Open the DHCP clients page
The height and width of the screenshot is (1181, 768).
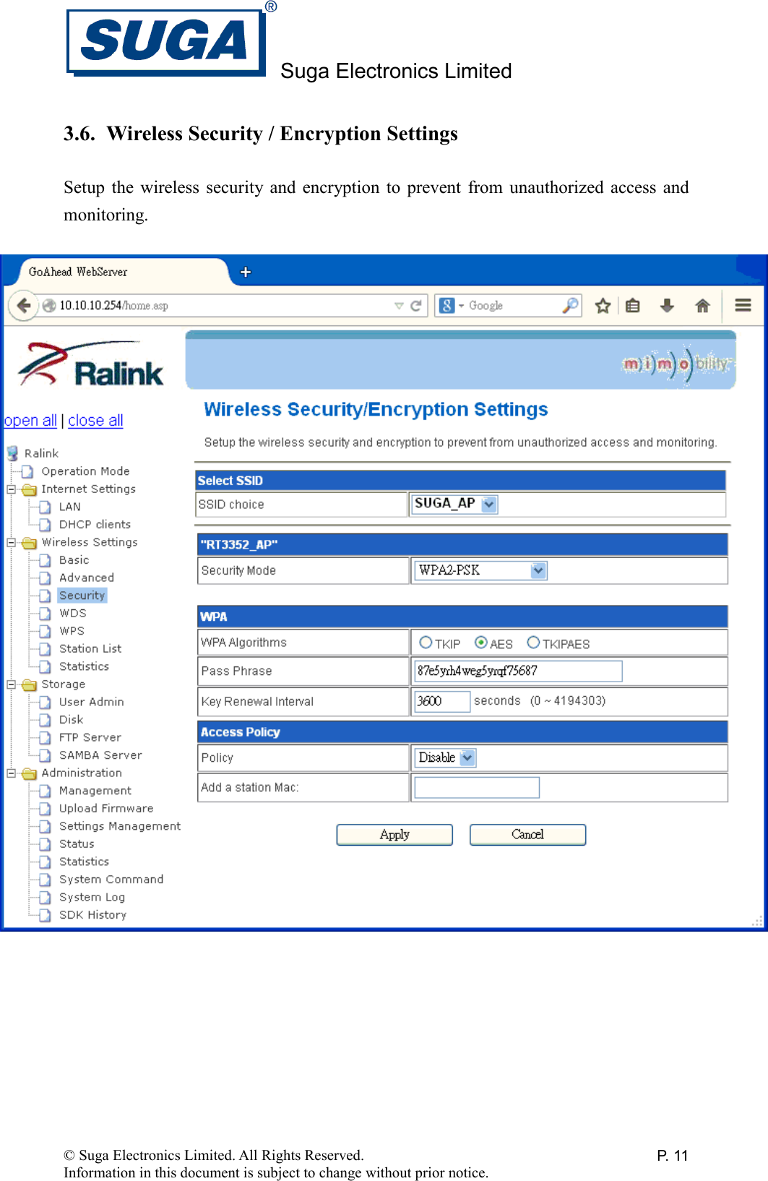pos(95,525)
